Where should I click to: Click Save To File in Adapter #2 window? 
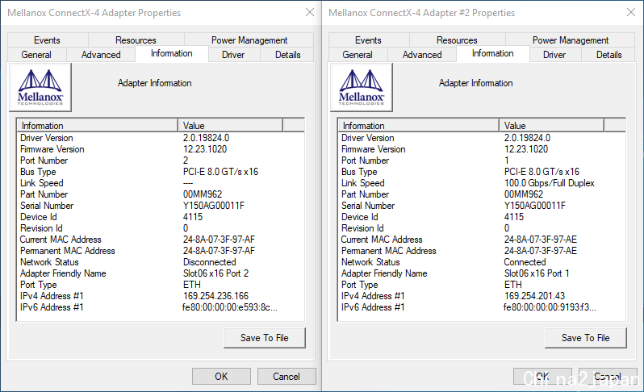point(586,338)
